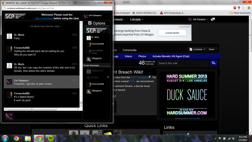Open the Chrome menu icon
This screenshot has width=252, height=142.
(249, 8)
